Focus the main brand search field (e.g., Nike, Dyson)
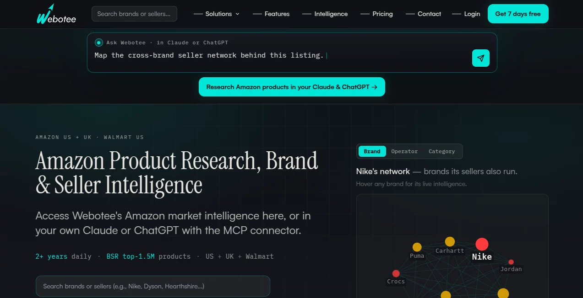The width and height of the screenshot is (583, 298). (x=153, y=286)
